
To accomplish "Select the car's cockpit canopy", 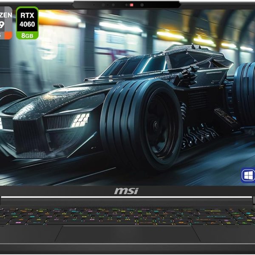I will [x=127, y=64].
